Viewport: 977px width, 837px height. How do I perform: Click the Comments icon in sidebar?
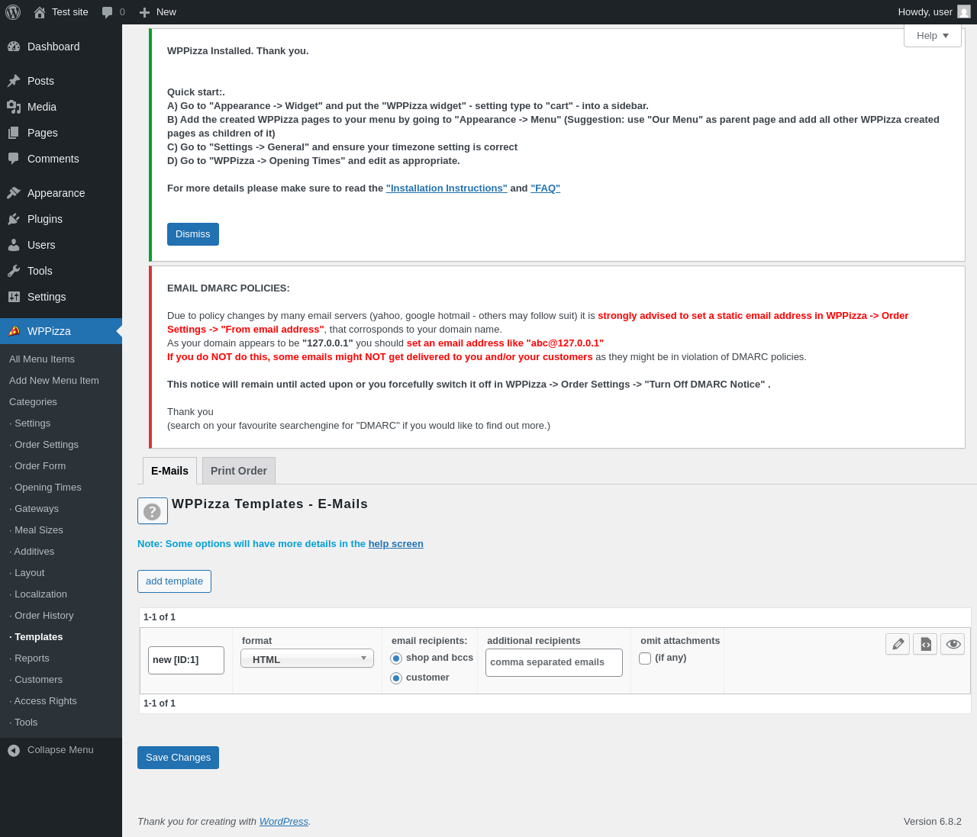14,159
